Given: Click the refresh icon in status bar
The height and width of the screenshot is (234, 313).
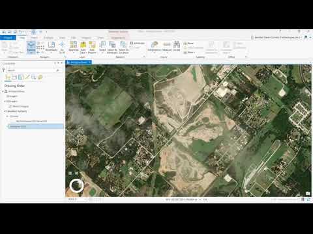Looking at the screenshot, I should [308, 199].
